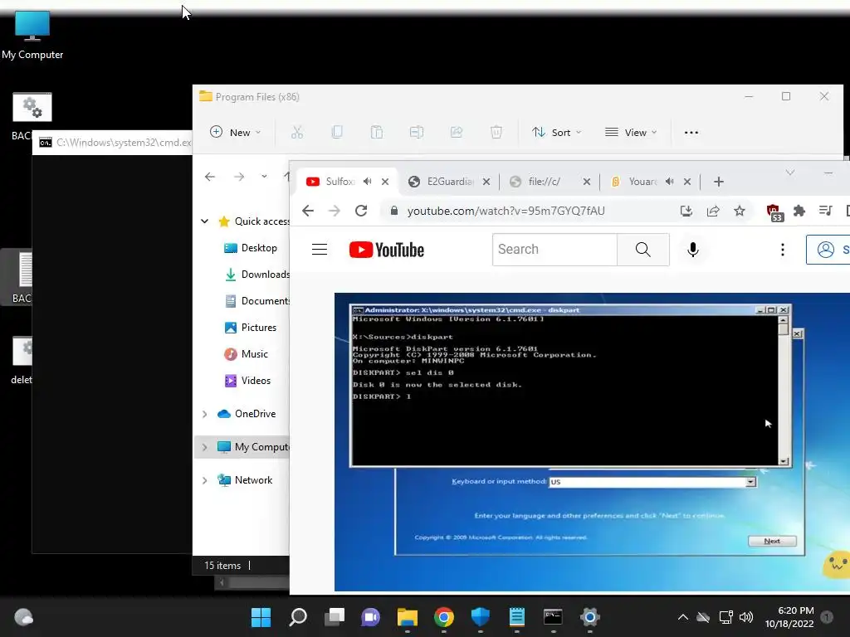Open the View dropdown in File Explorer

[631, 132]
